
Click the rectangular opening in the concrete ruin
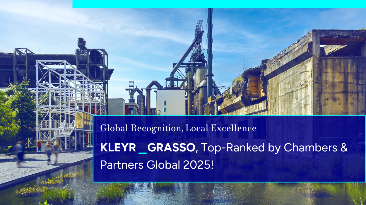point(341,47)
